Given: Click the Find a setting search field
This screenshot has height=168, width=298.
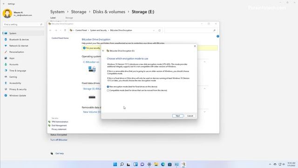Looking at the screenshot, I should (23, 24).
